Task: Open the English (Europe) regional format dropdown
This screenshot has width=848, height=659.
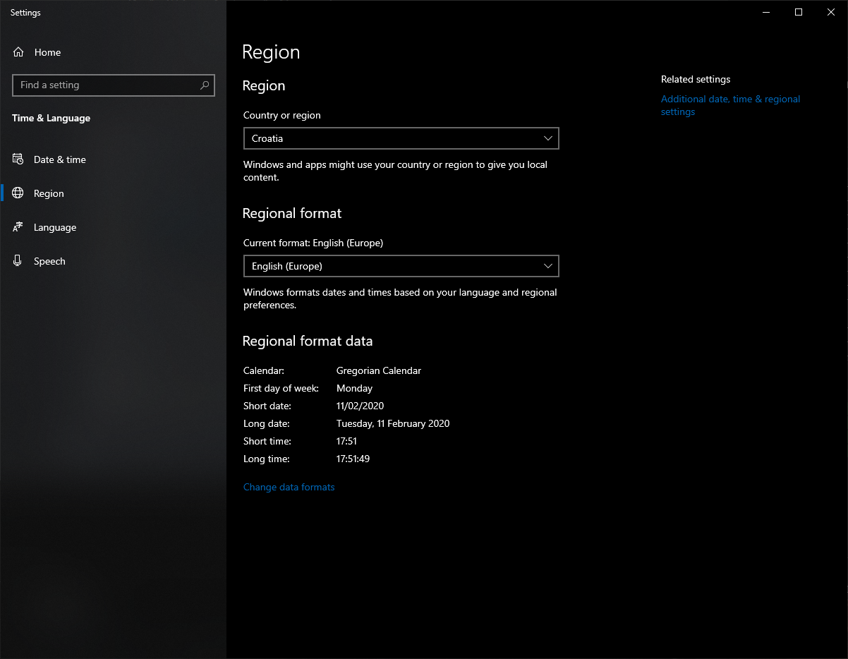Action: [401, 266]
